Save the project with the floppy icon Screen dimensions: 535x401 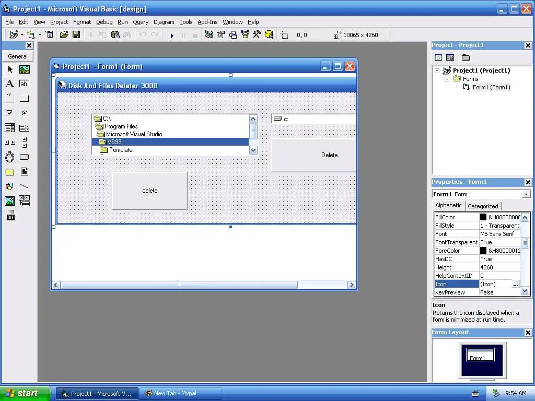pyautogui.click(x=76, y=34)
